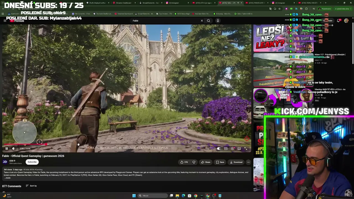Enter fullscreen in the video player

click(x=246, y=148)
